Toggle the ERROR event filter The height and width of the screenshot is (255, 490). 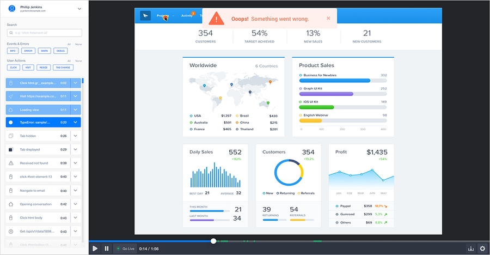click(28, 51)
